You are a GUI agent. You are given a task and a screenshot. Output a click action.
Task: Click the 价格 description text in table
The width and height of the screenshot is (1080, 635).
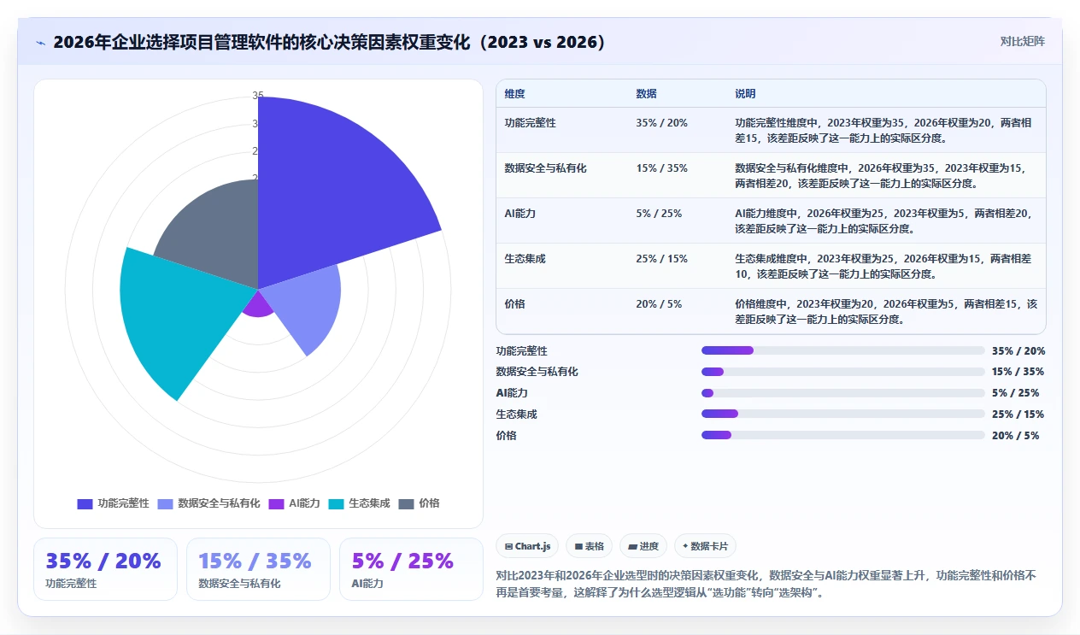point(885,311)
